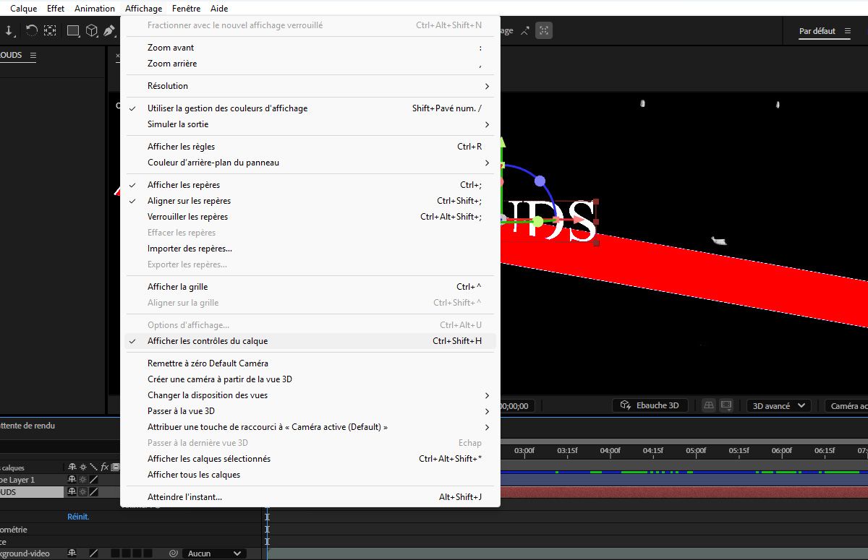Open the Aide menu
The width and height of the screenshot is (868, 560).
[219, 9]
